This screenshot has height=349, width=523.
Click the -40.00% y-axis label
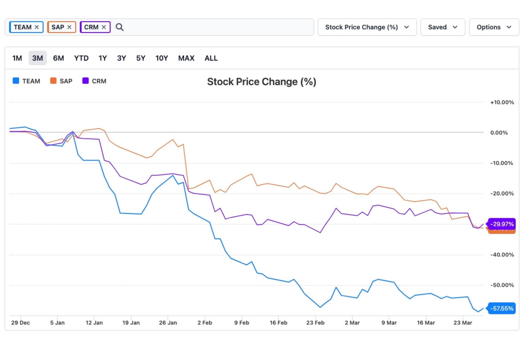click(x=502, y=255)
